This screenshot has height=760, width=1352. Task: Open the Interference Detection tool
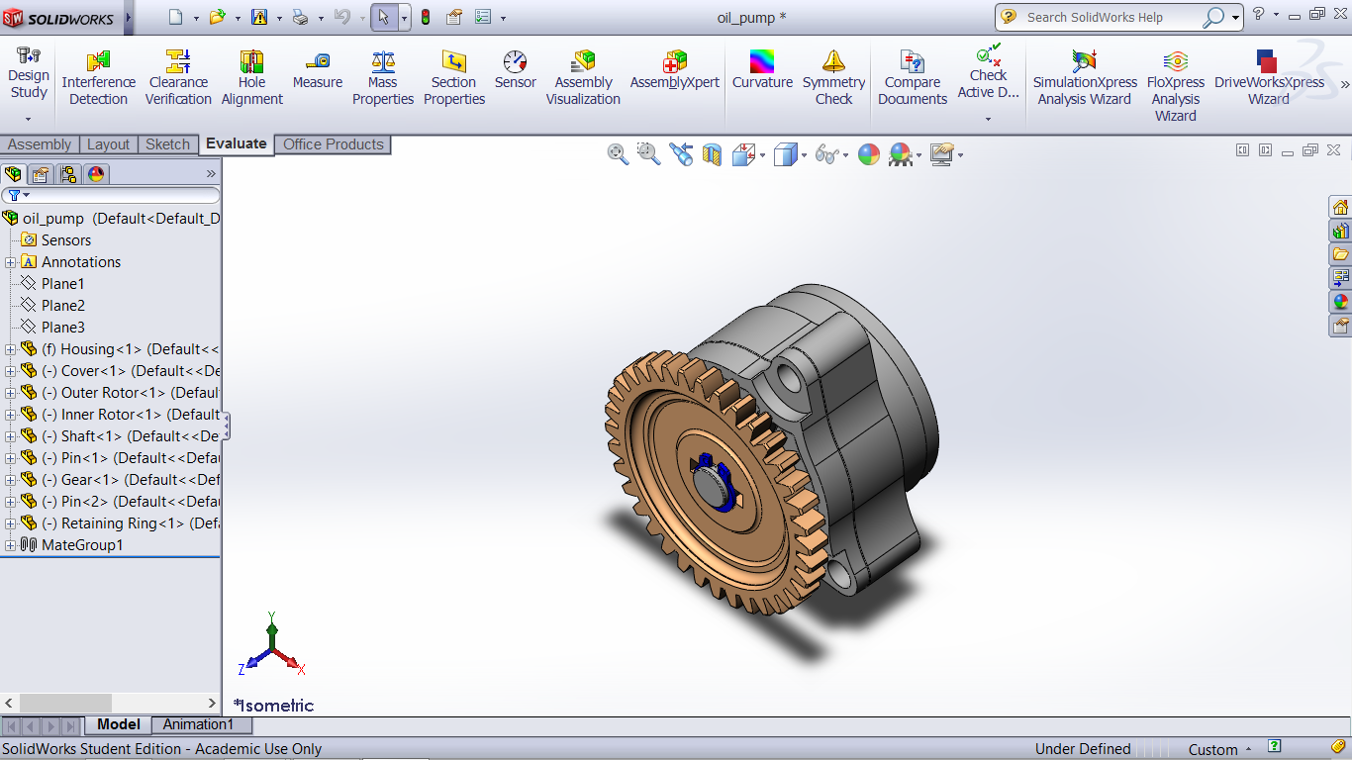[98, 77]
